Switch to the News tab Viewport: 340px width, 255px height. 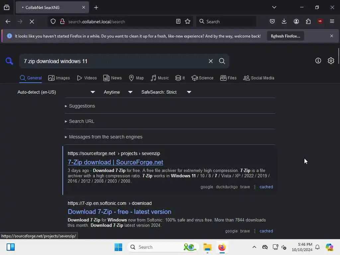(113, 78)
